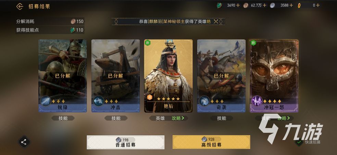This screenshot has width=337, height=155.
Task: Tap the 奇袭 cavalry skill icon
Action: click(204, 101)
